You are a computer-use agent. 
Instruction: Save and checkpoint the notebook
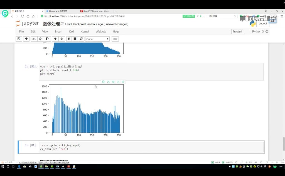(19, 39)
